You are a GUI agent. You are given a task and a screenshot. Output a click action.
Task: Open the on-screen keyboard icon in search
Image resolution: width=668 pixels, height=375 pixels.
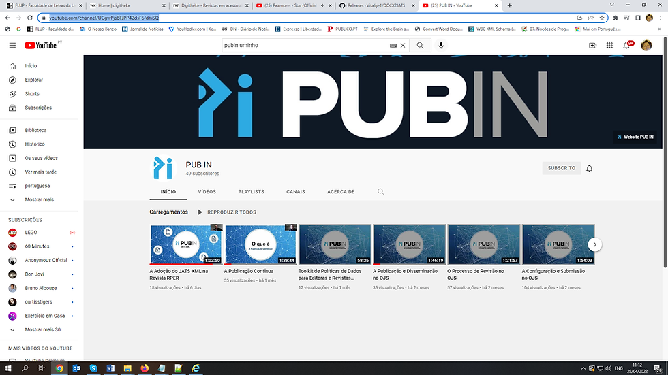(x=393, y=46)
